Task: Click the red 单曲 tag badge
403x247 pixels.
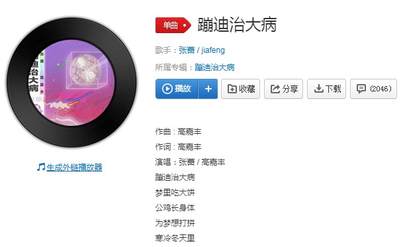Action: tap(173, 25)
